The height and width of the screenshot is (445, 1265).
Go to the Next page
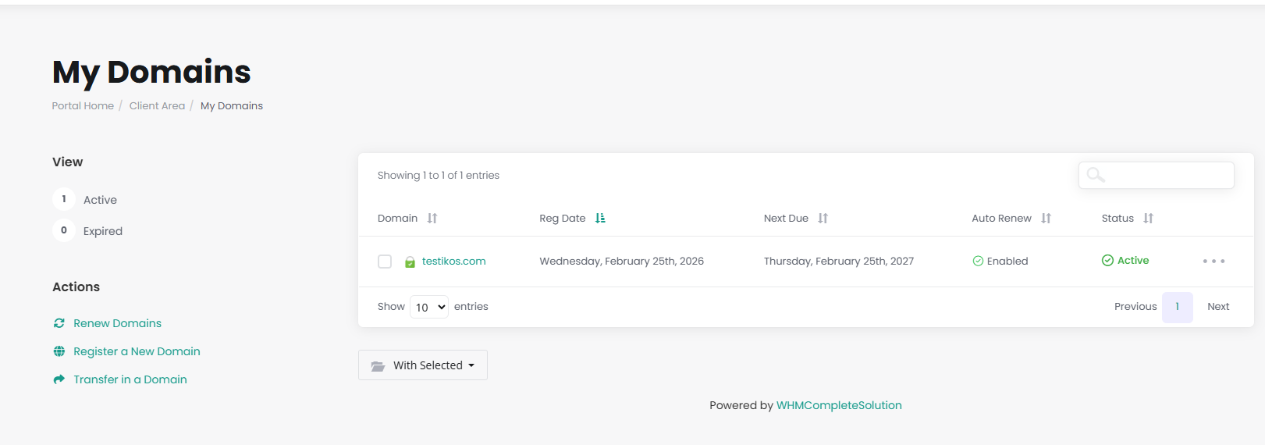(1217, 307)
